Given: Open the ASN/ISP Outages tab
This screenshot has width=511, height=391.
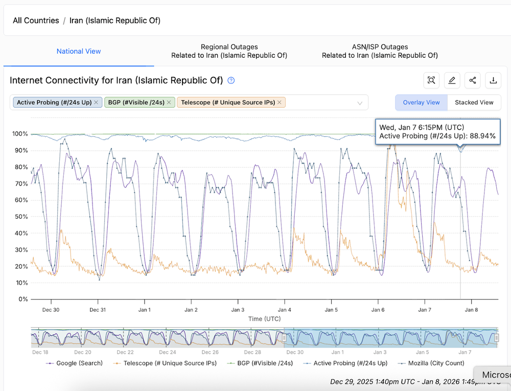Looking at the screenshot, I should pos(380,51).
